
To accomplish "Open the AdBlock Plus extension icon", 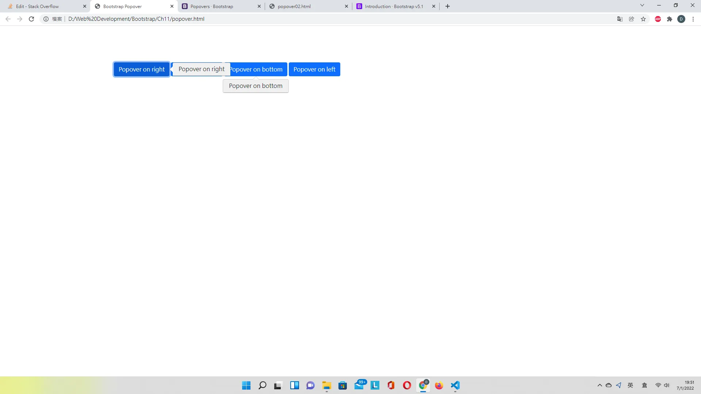I will click(658, 19).
